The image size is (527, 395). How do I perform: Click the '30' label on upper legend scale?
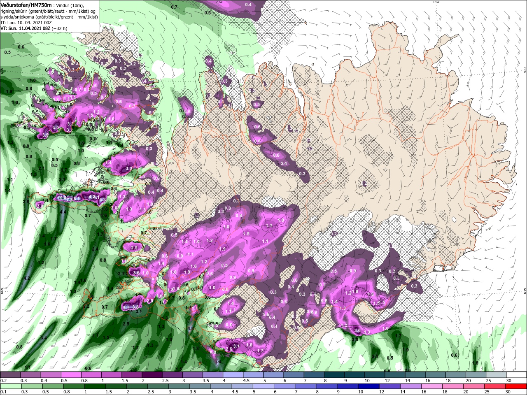[509, 381]
